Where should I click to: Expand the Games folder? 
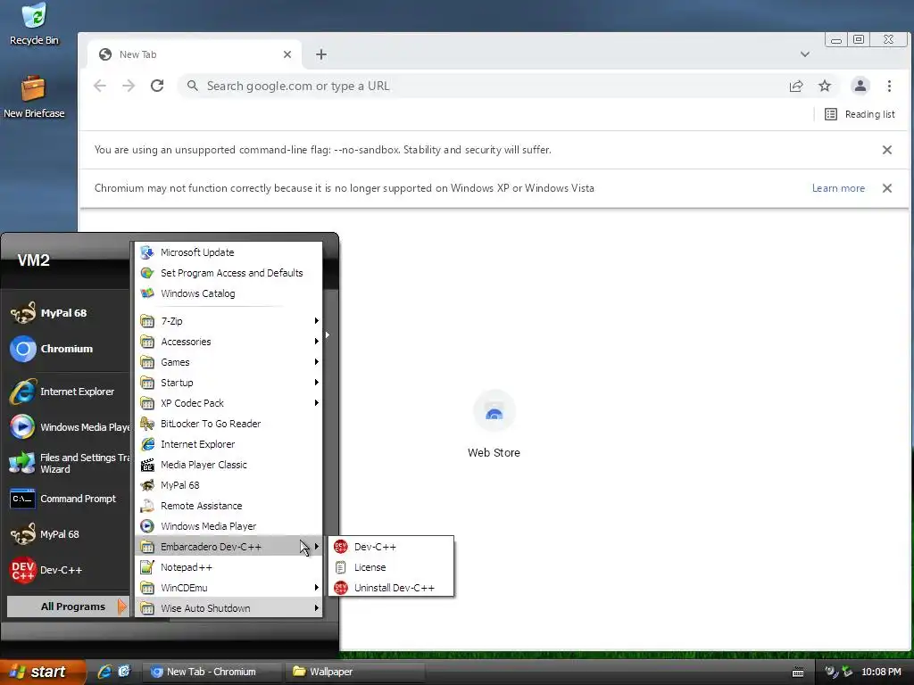click(x=229, y=362)
